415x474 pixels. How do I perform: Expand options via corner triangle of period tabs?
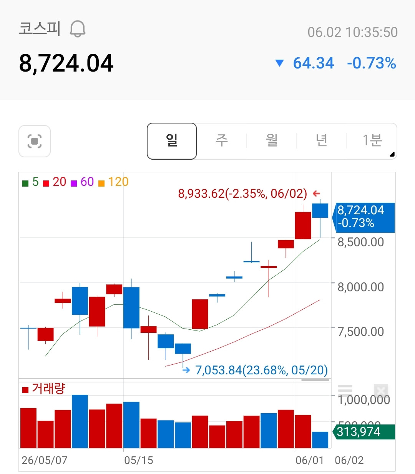tap(392, 155)
